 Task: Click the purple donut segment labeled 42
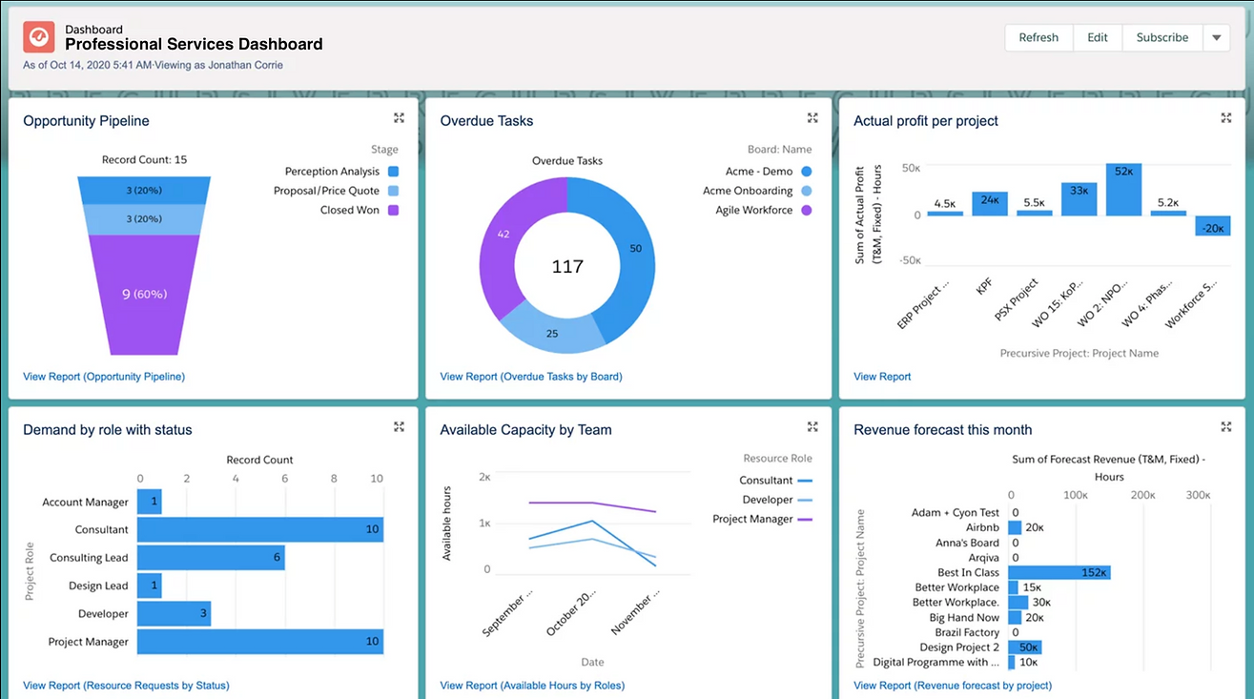tap(503, 232)
